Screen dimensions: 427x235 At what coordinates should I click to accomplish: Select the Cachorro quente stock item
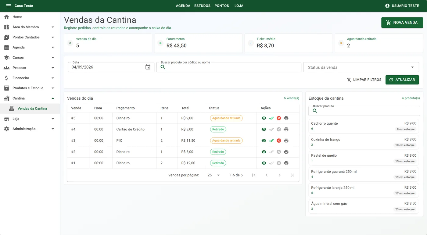364,126
